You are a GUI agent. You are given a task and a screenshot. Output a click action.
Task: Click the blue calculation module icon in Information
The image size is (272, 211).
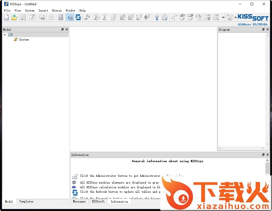(x=74, y=187)
